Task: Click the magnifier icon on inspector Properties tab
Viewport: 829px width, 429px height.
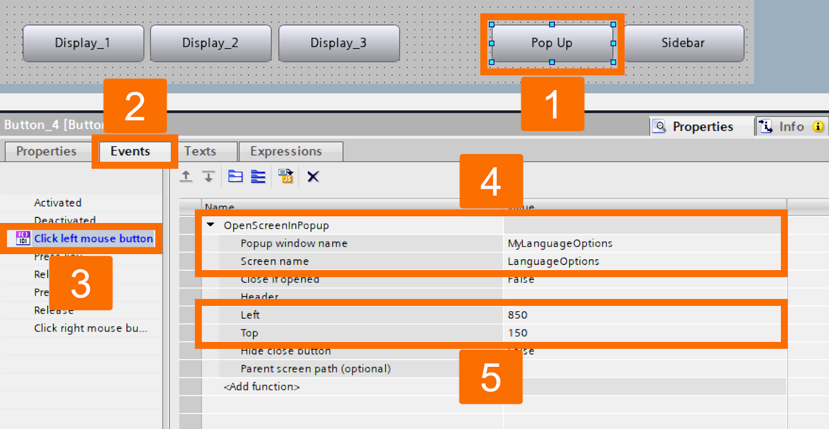Action: pyautogui.click(x=659, y=126)
